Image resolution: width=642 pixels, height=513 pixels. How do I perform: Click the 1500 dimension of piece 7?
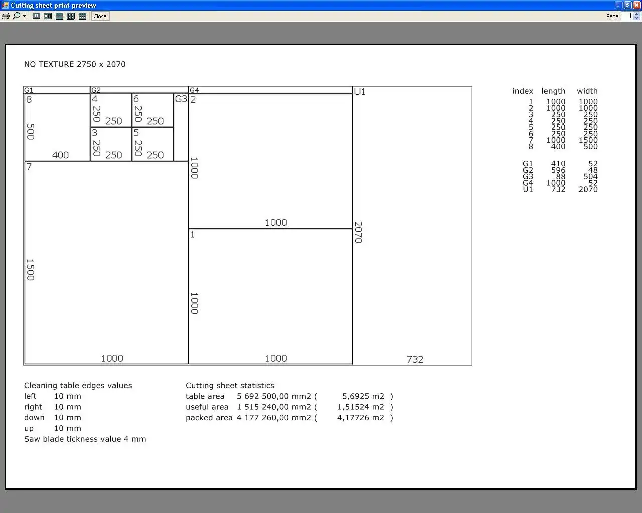[x=30, y=270]
